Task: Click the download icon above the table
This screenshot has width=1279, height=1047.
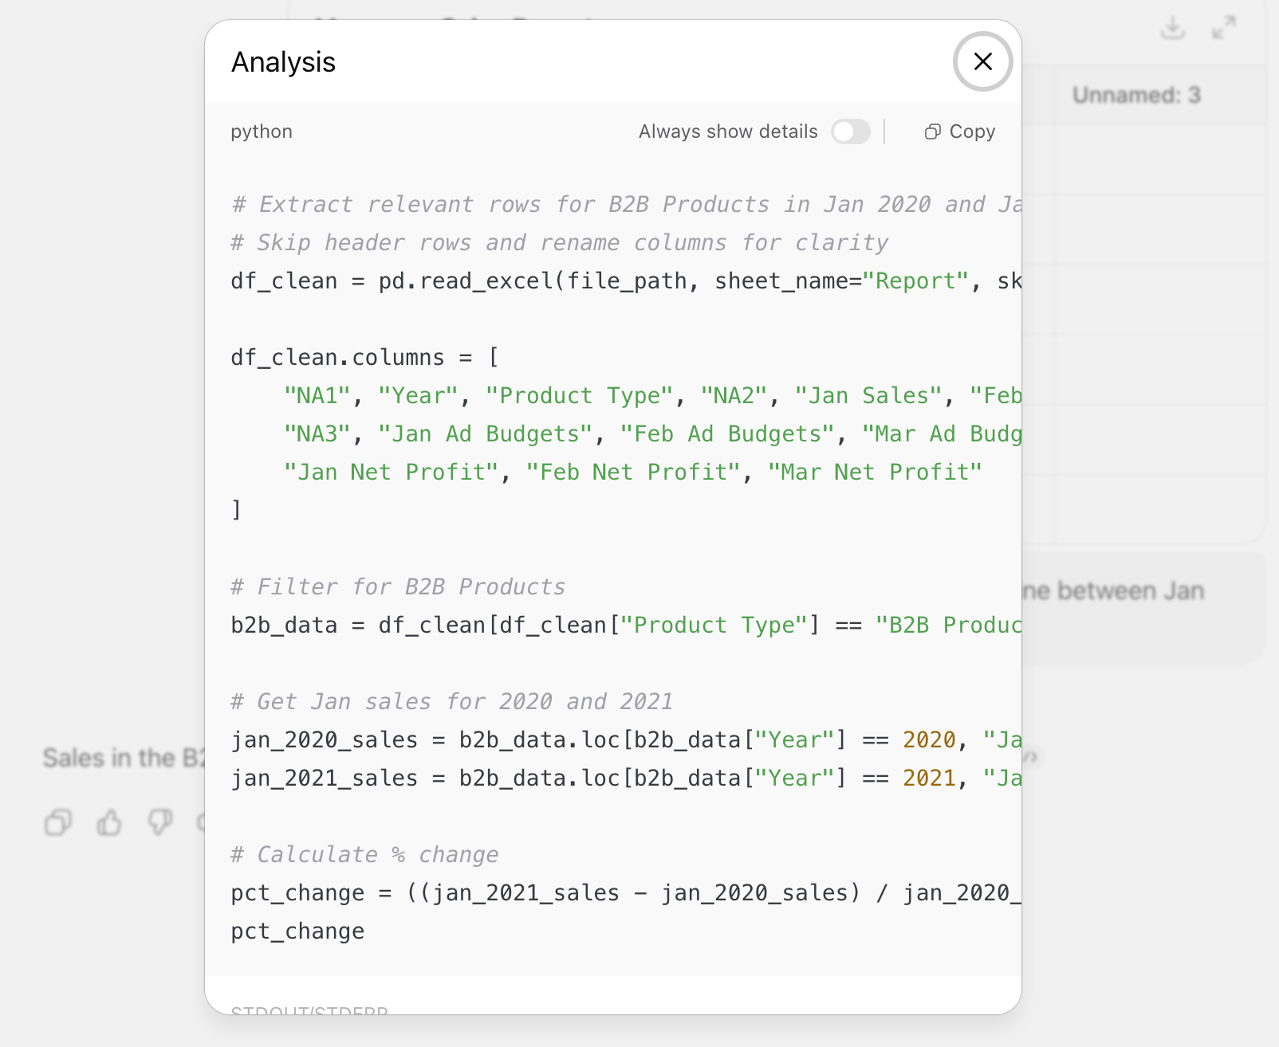Action: click(1172, 28)
